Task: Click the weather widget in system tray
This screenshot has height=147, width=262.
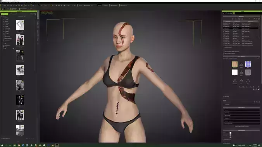Action: coord(239,145)
